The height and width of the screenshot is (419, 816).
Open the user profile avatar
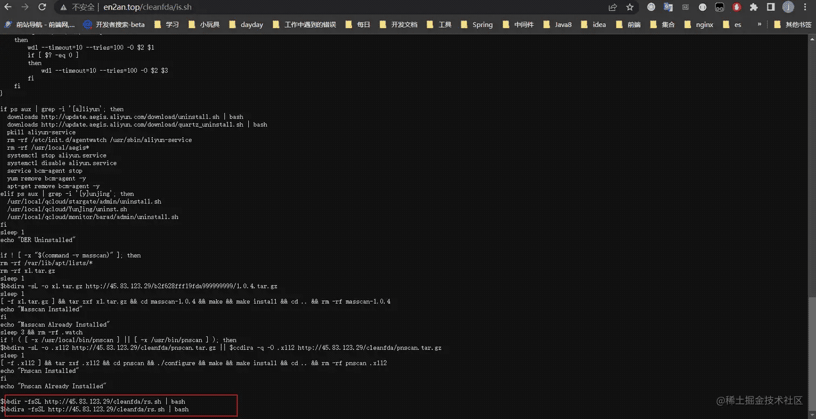(x=788, y=8)
